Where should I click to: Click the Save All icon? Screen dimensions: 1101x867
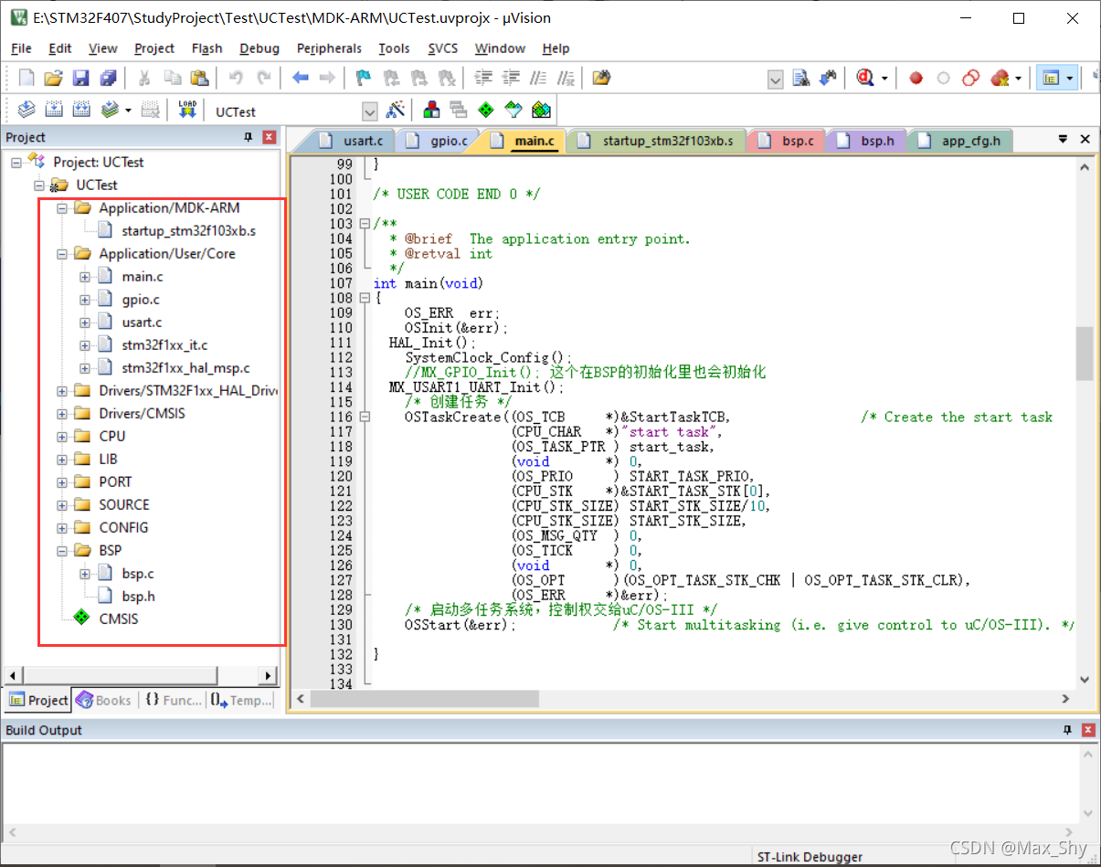(x=109, y=78)
